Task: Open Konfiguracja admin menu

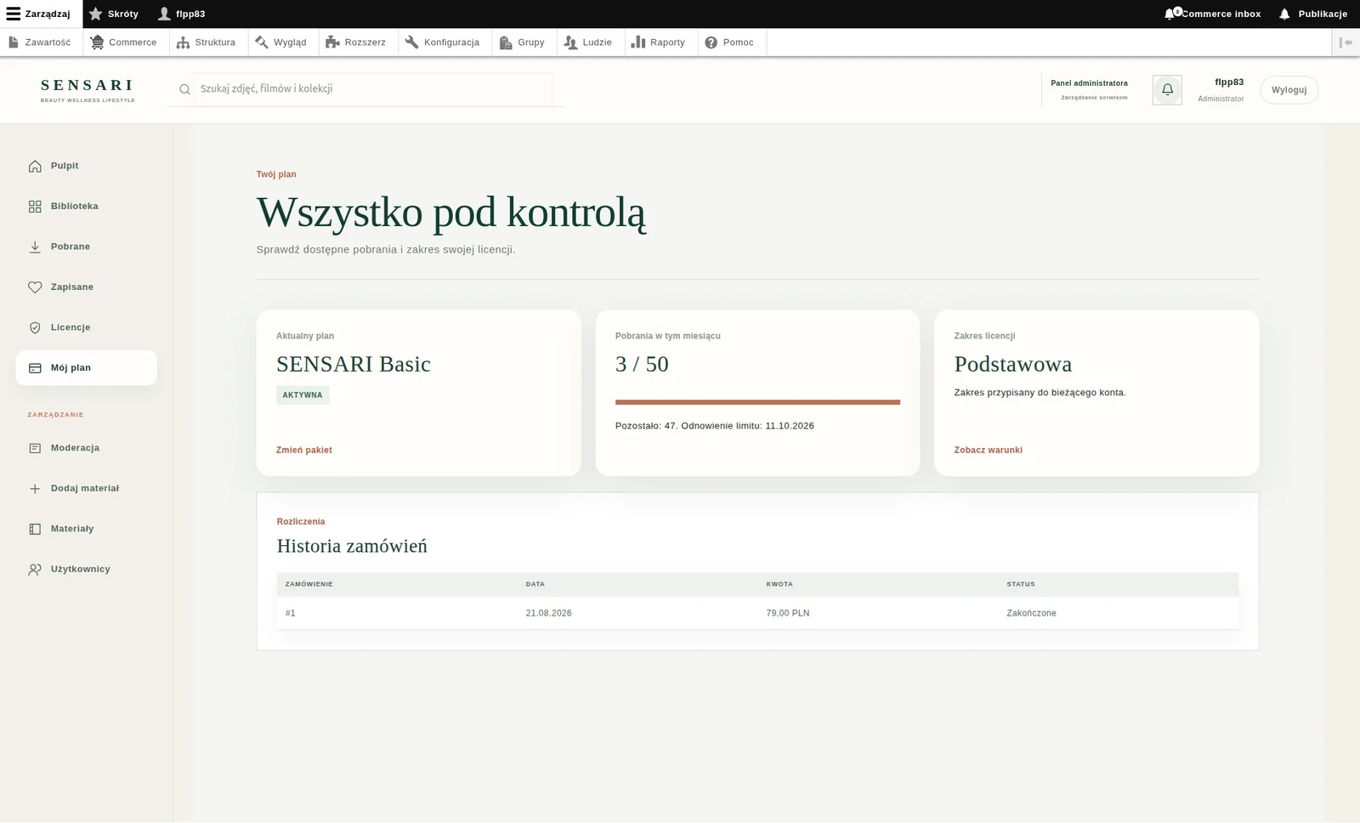Action: point(445,43)
